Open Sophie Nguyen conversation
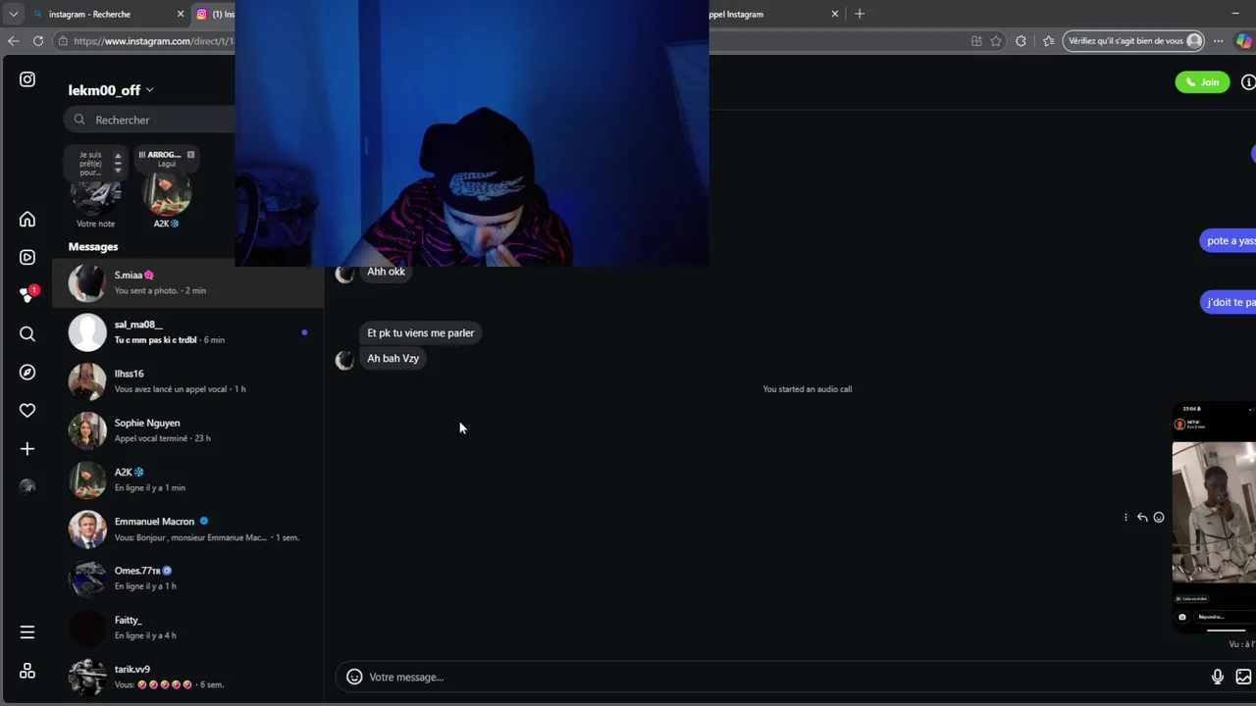The width and height of the screenshot is (1256, 706). tap(188, 430)
